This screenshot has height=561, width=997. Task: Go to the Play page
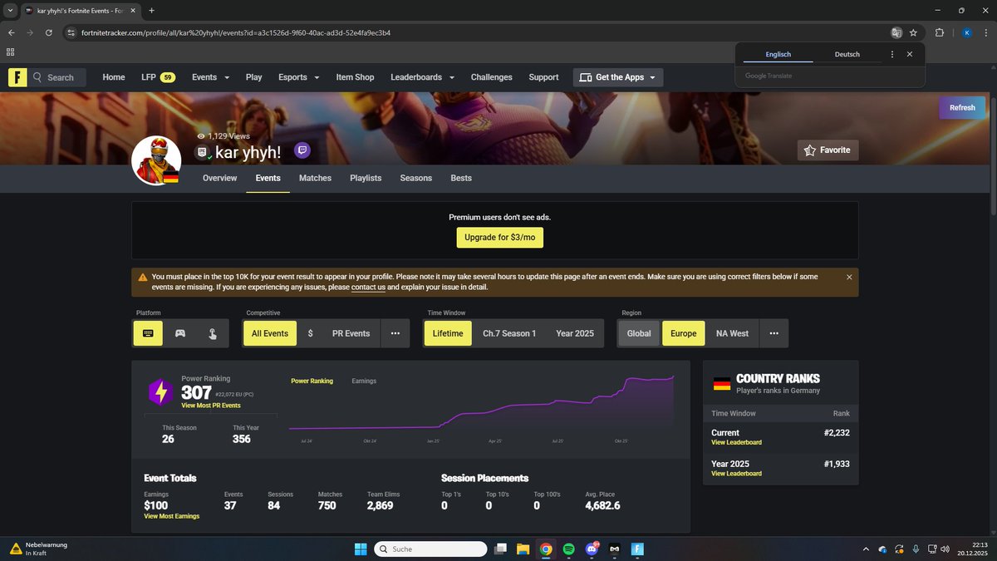click(x=254, y=77)
